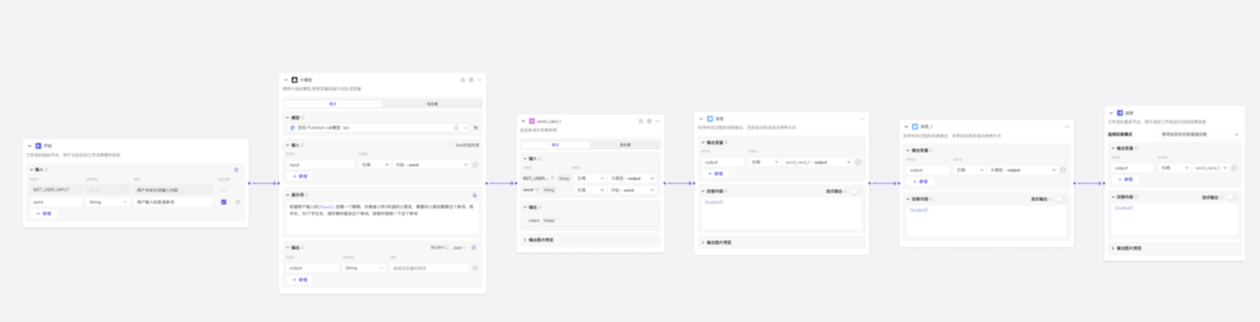Switch to second tab in word_card_1 node
Viewport: 1260px width, 322px height.
[625, 145]
